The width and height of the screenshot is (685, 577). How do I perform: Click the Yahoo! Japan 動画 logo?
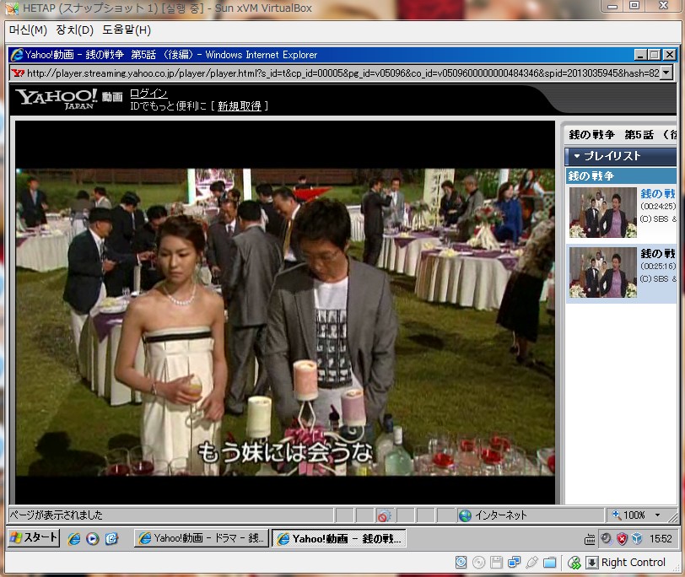pos(68,99)
